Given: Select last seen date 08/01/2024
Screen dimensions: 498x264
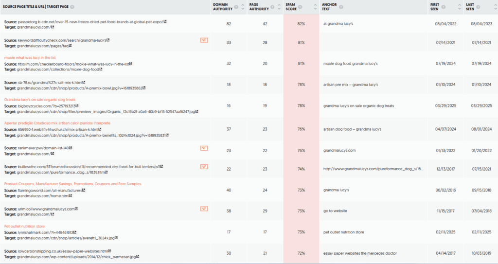Looking at the screenshot, I should click(481, 129).
